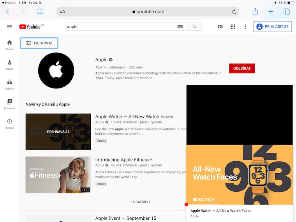
Task: Click the miniplayer title Apple Watch — All-New Watch Faces
Action: click(x=221, y=211)
